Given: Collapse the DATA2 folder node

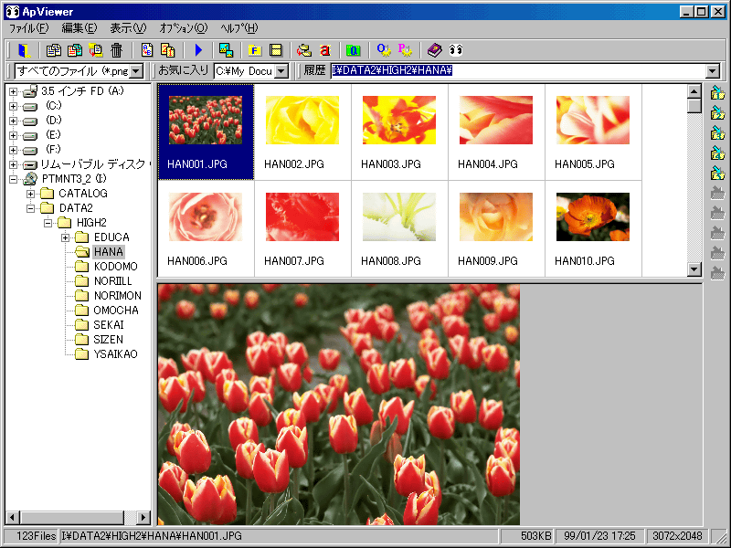Looking at the screenshot, I should point(30,208).
